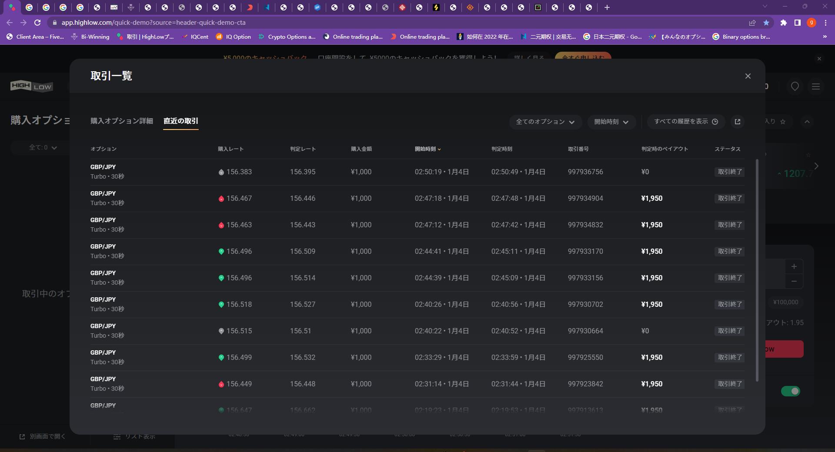This screenshot has height=452, width=835.
Task: Open a new browser tab
Action: [607, 7]
